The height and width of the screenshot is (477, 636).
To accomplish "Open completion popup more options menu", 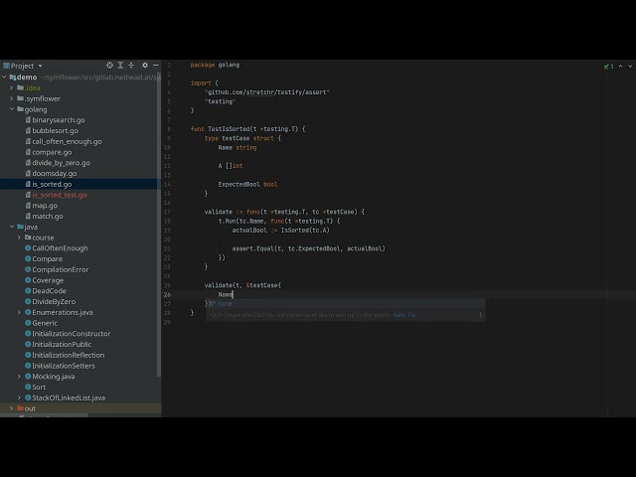I will click(x=480, y=315).
